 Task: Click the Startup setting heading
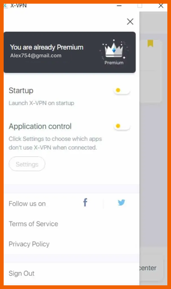21,91
